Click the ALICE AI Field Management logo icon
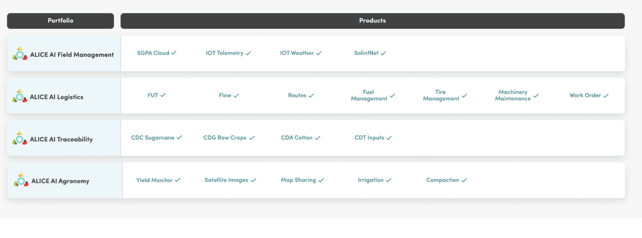The width and height of the screenshot is (642, 238). (x=20, y=54)
